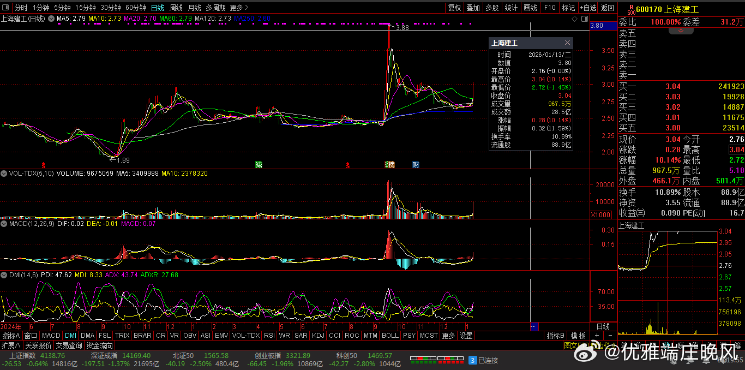Click the diamond icon above the price axis
This screenshot has width=745, height=370.
point(574,19)
